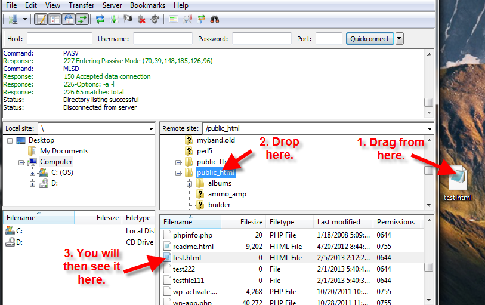Screen dimensions: 485x305
Task: Open the Bookmarks menu
Action: (x=147, y=5)
